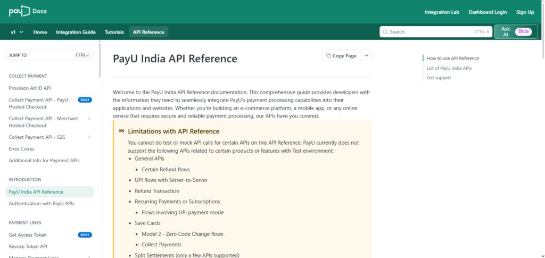Jump to How to use API Reference
The width and height of the screenshot is (545, 258).
pos(452,59)
